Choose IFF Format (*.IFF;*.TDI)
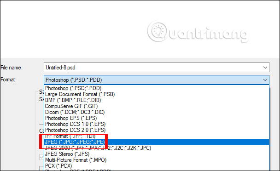Image resolution: width=280 pixels, height=171 pixels. 157,136
